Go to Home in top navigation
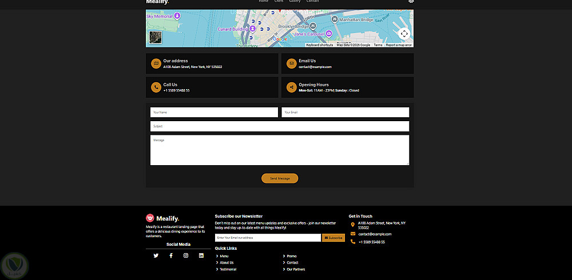 (x=263, y=1)
